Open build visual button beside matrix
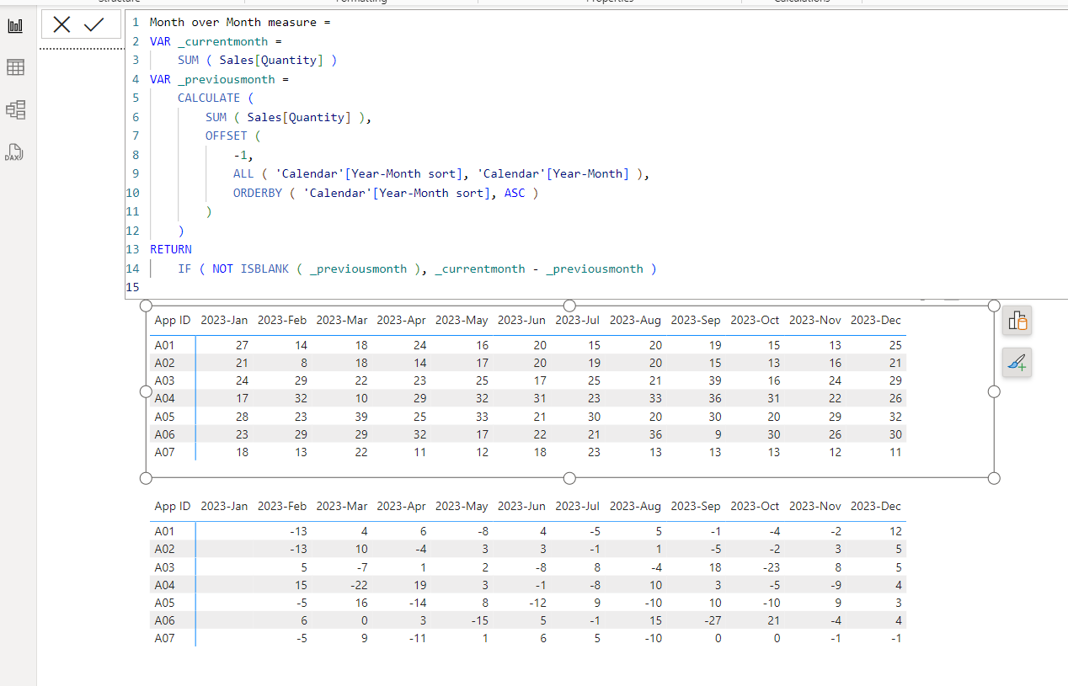This screenshot has height=686, width=1068. [1017, 321]
